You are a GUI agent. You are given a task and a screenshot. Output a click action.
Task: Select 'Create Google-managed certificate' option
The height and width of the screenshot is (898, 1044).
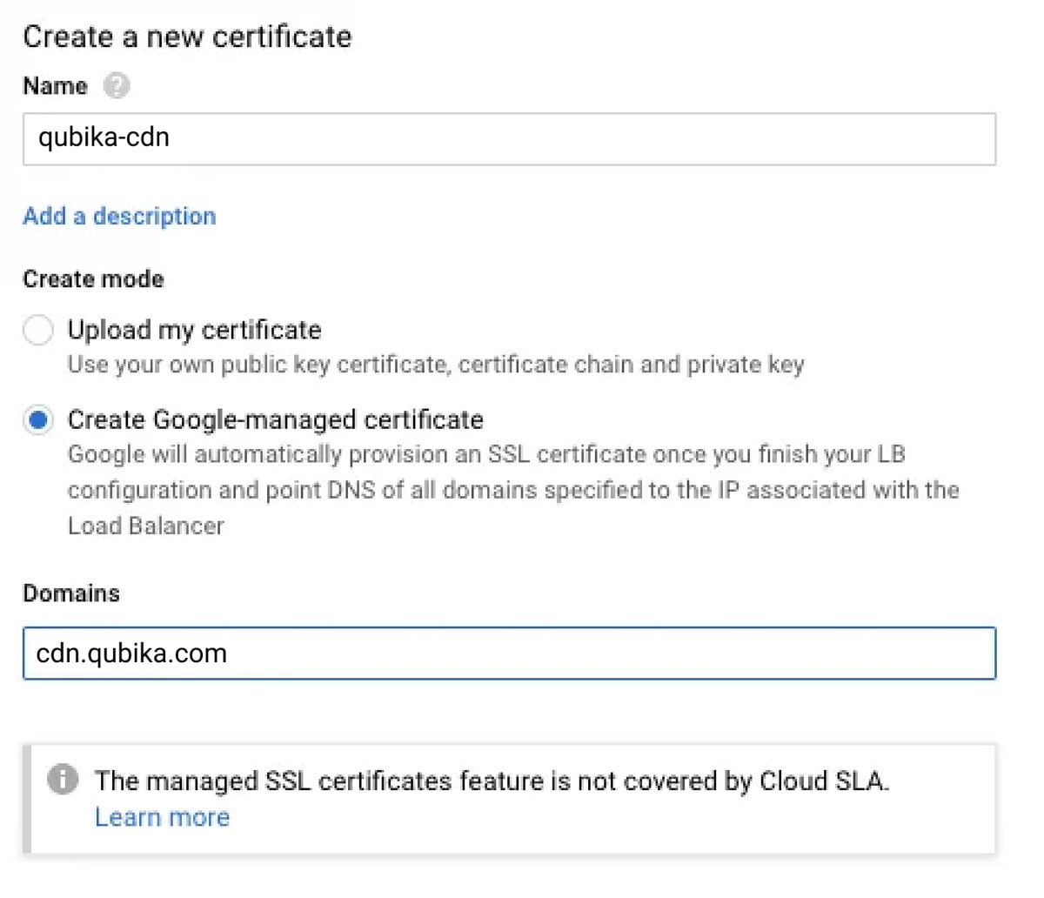point(38,419)
